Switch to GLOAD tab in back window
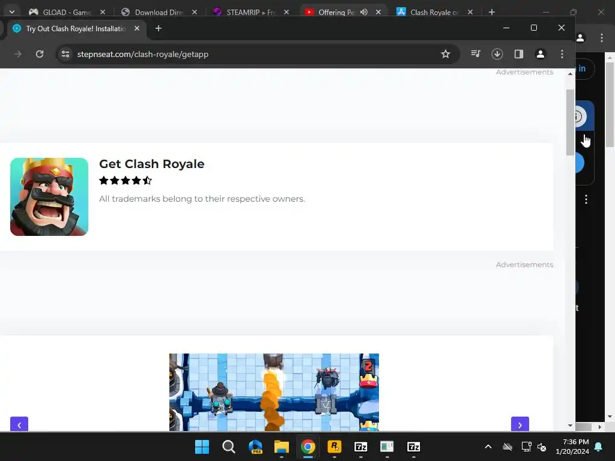615x461 pixels. tap(67, 12)
